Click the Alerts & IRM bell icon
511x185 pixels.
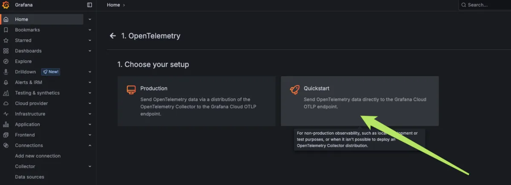(6, 82)
